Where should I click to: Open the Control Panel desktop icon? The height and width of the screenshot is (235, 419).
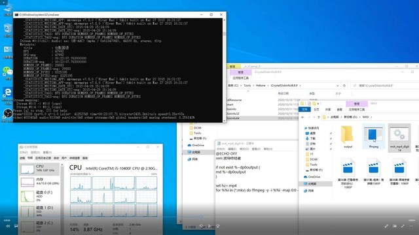tap(8, 52)
